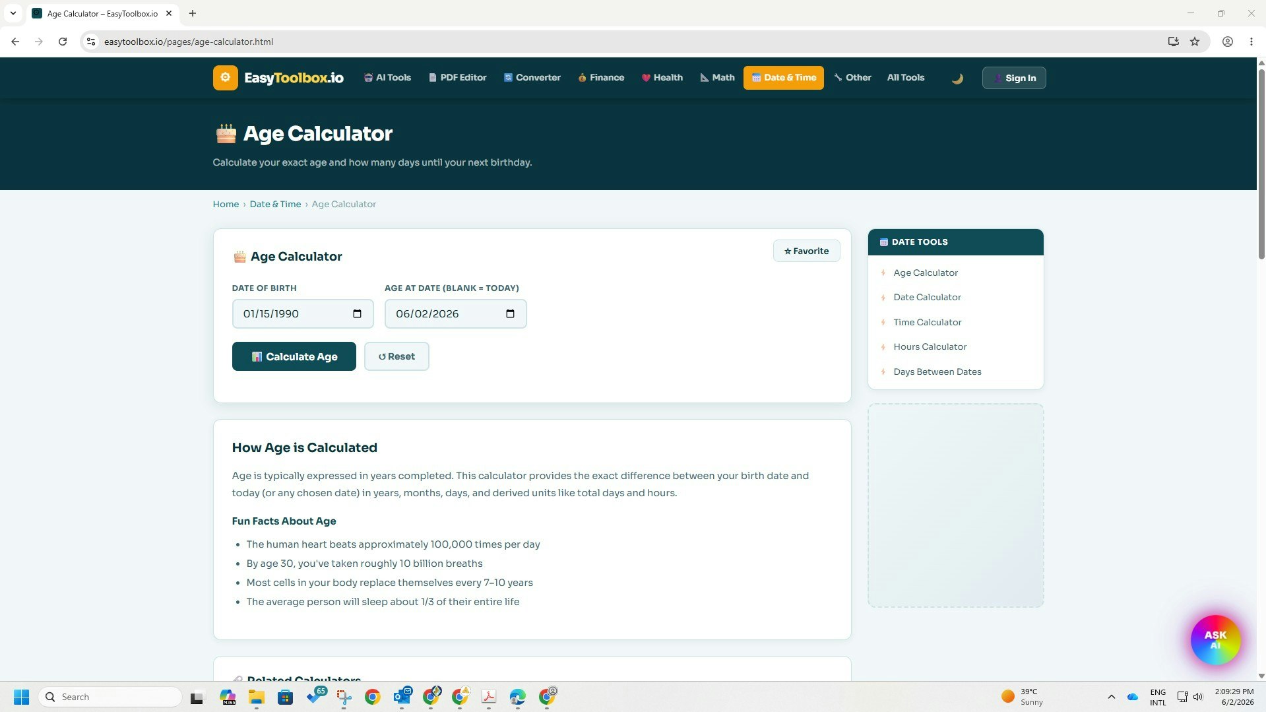Screen dimensions: 1266x712
Task: Open Microsoft Store from taskbar
Action: (x=285, y=697)
